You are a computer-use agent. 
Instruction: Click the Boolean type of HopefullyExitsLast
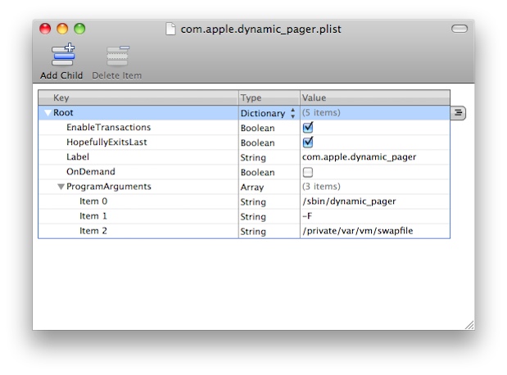coord(258,143)
